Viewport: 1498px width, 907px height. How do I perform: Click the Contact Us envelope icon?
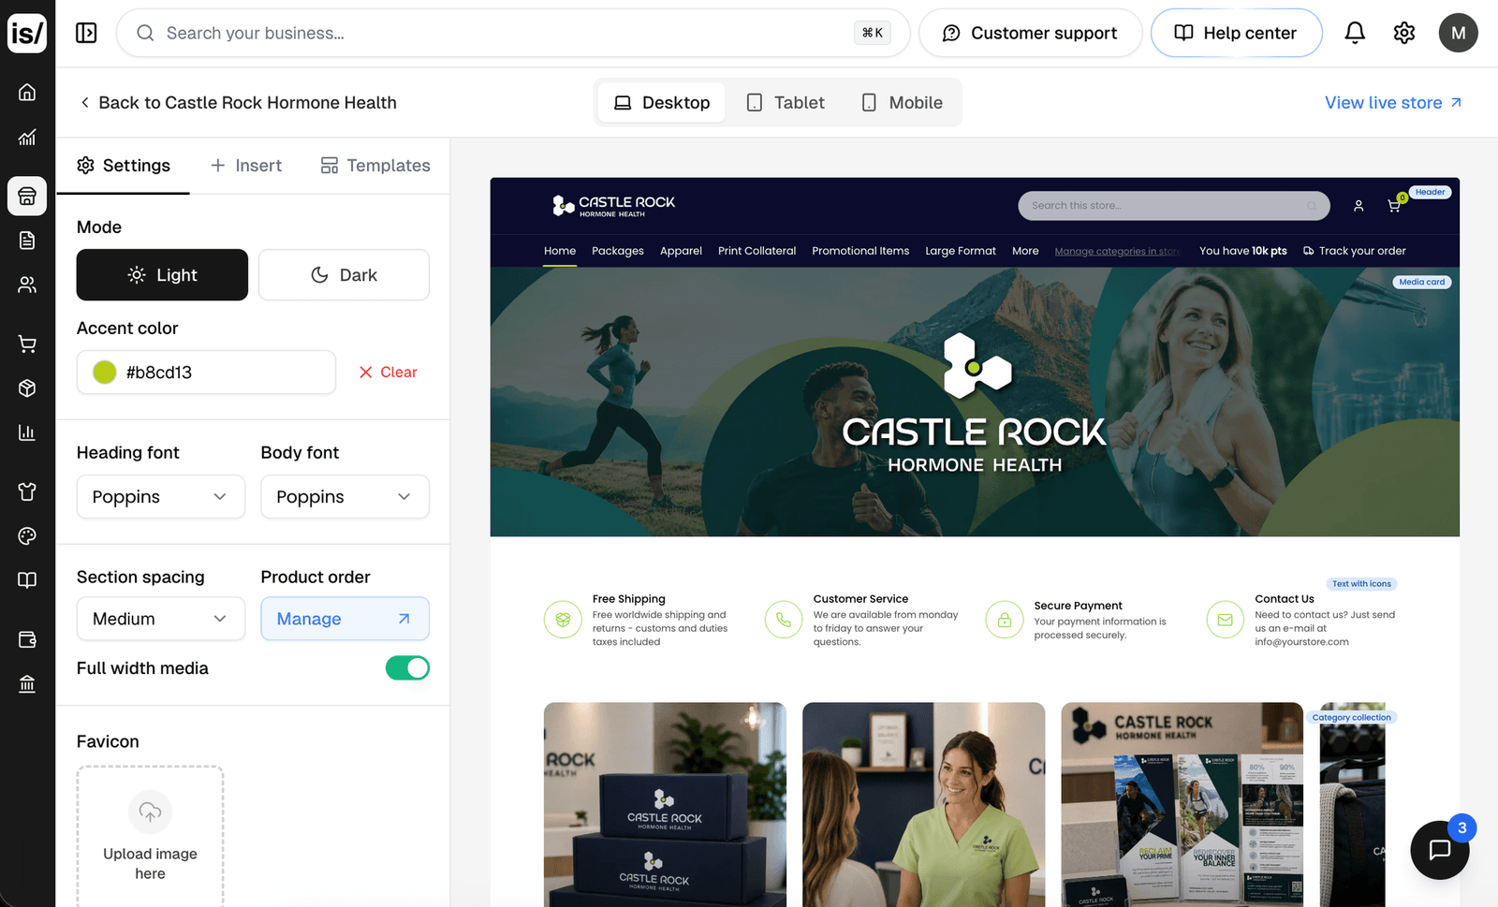(1226, 620)
